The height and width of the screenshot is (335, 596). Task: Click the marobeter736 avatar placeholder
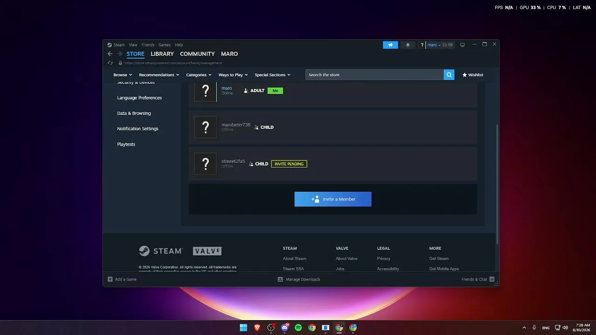(x=205, y=127)
